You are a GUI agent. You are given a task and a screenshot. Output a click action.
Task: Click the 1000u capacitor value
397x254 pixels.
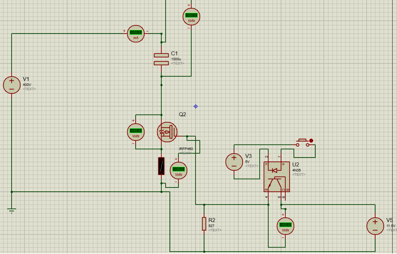click(x=176, y=59)
